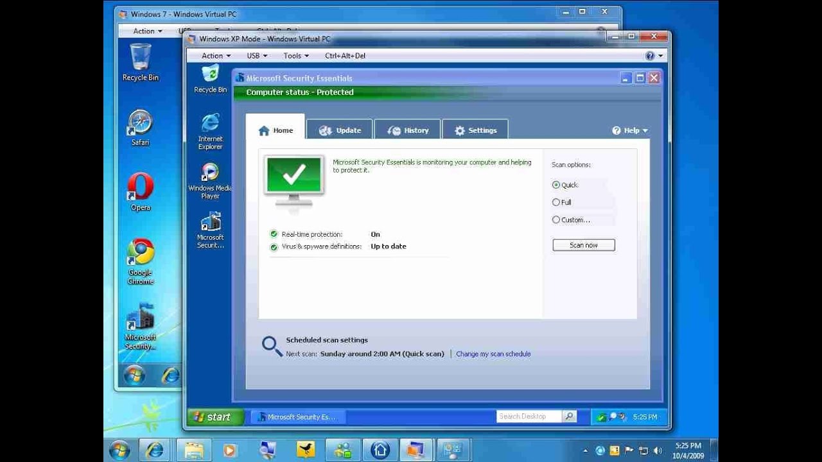Open Windows Explorer from the host taskbar
This screenshot has width=822, height=462.
click(x=193, y=450)
